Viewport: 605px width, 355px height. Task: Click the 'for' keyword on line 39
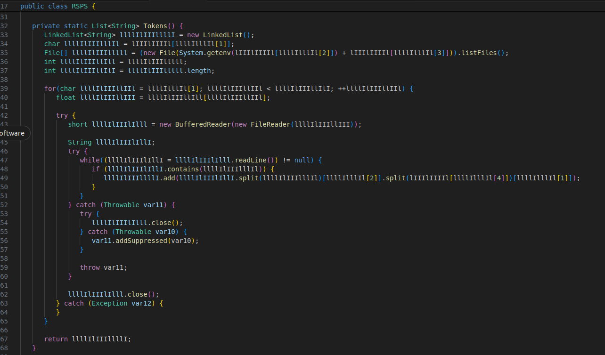coord(50,89)
